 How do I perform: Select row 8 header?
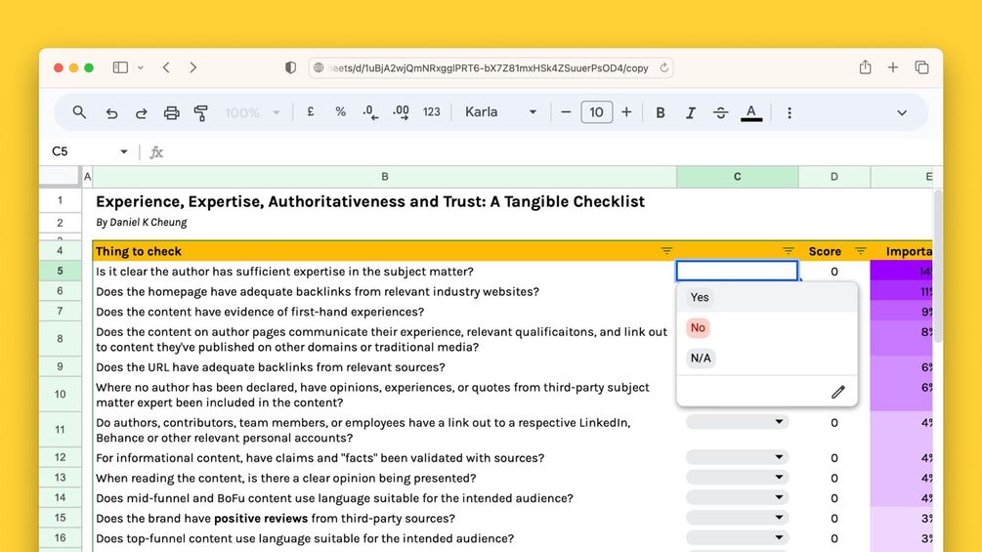61,339
